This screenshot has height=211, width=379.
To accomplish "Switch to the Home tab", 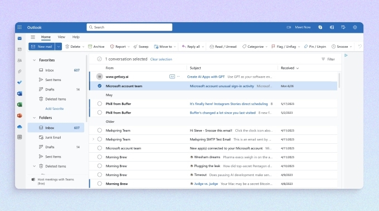I will (46, 37).
